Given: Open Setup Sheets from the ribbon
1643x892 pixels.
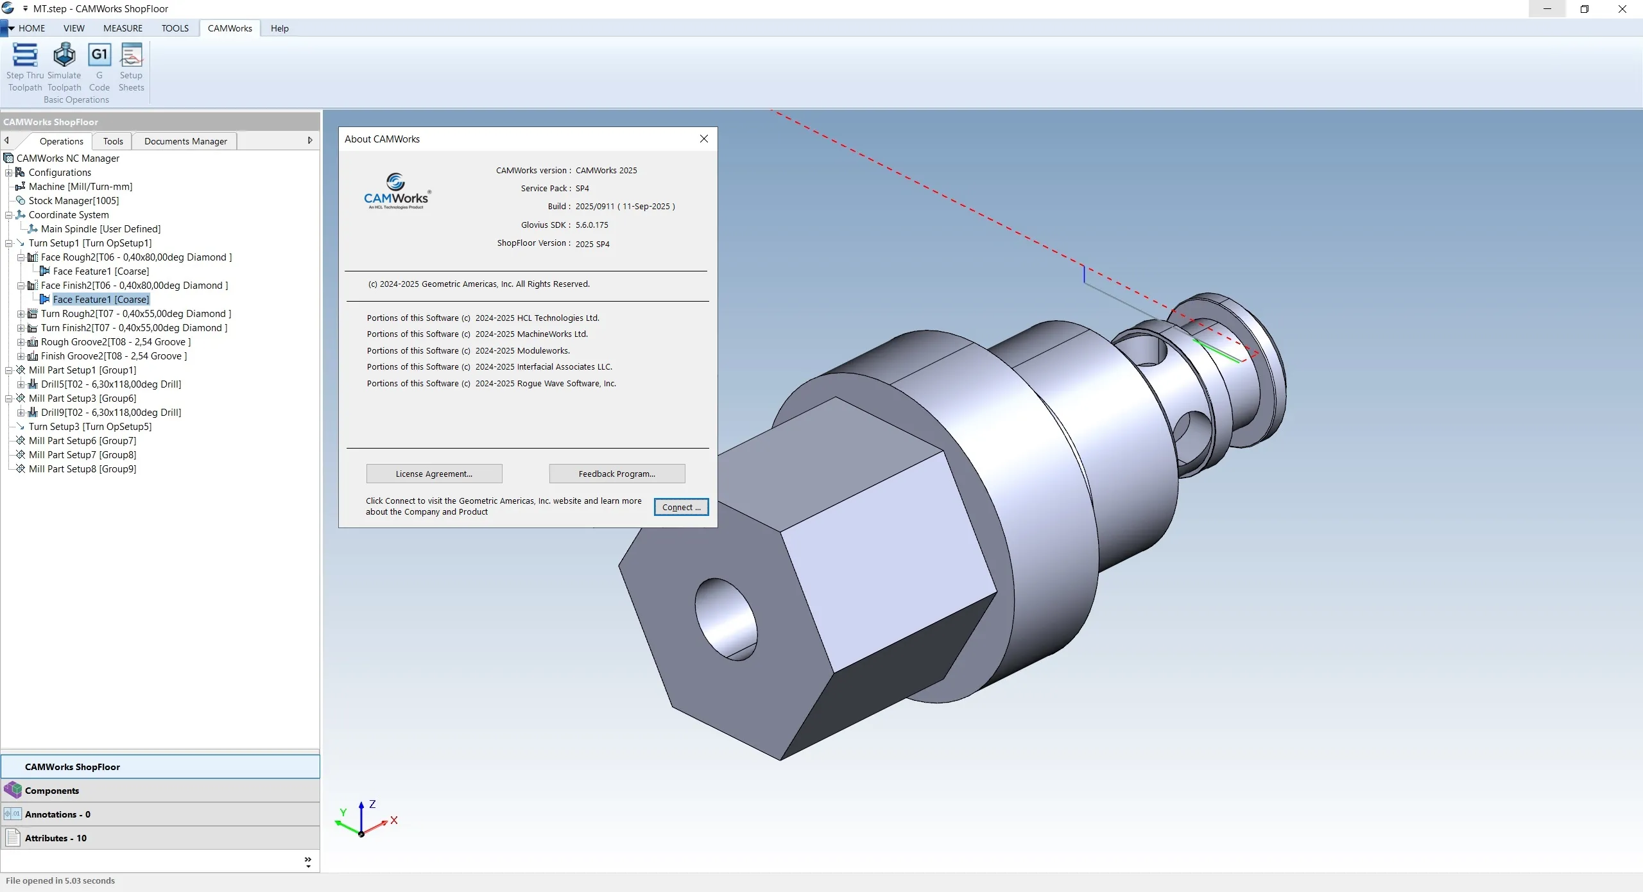Looking at the screenshot, I should click(132, 56).
